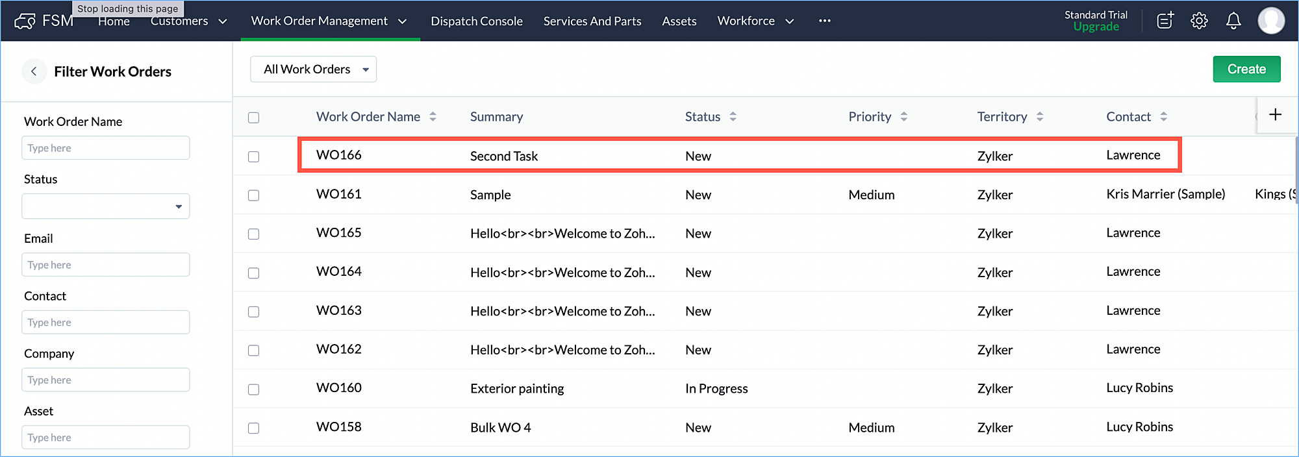Tick the select all work orders checkbox
Viewport: 1299px width, 457px height.
[x=253, y=117]
